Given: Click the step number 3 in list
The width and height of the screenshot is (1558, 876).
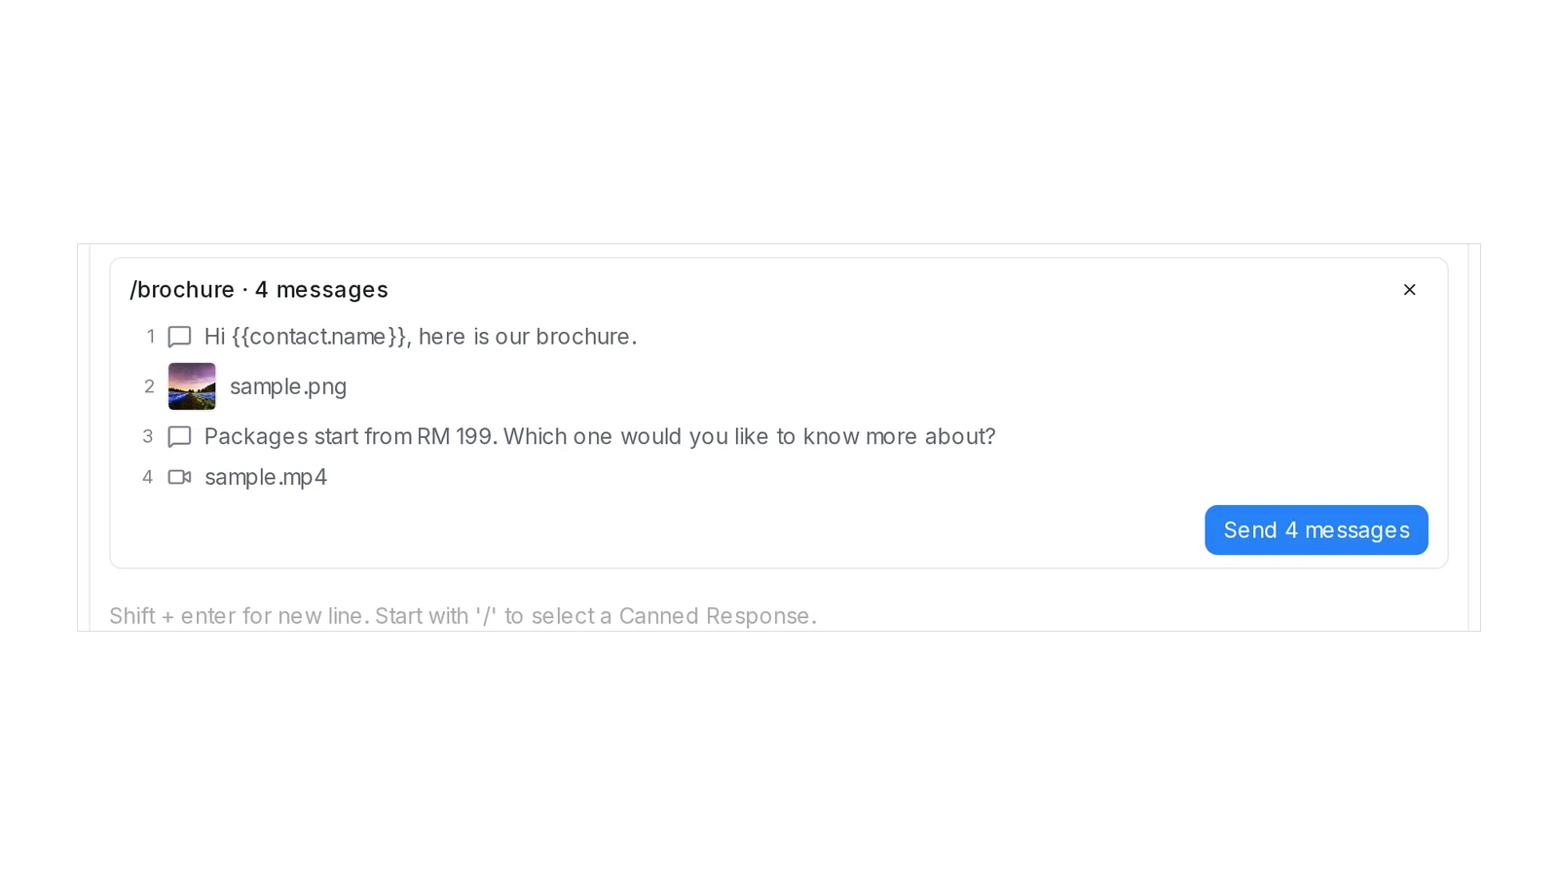Looking at the screenshot, I should 148,436.
